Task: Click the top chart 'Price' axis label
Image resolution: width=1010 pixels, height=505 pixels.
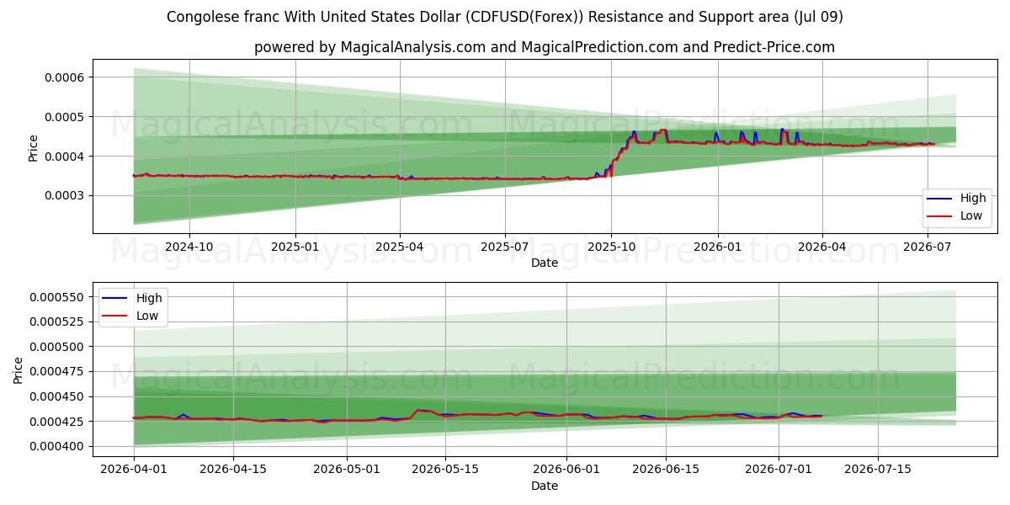Action: point(34,148)
